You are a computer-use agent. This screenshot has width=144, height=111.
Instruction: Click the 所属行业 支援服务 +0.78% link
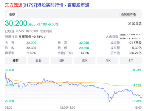[25, 37]
